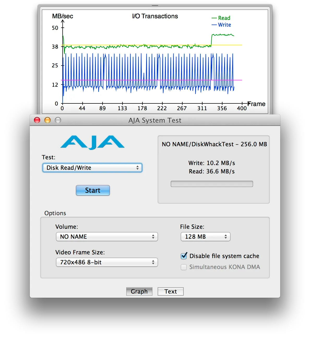The height and width of the screenshot is (339, 310).
Task: Click the AJA logo
Action: 92,142
